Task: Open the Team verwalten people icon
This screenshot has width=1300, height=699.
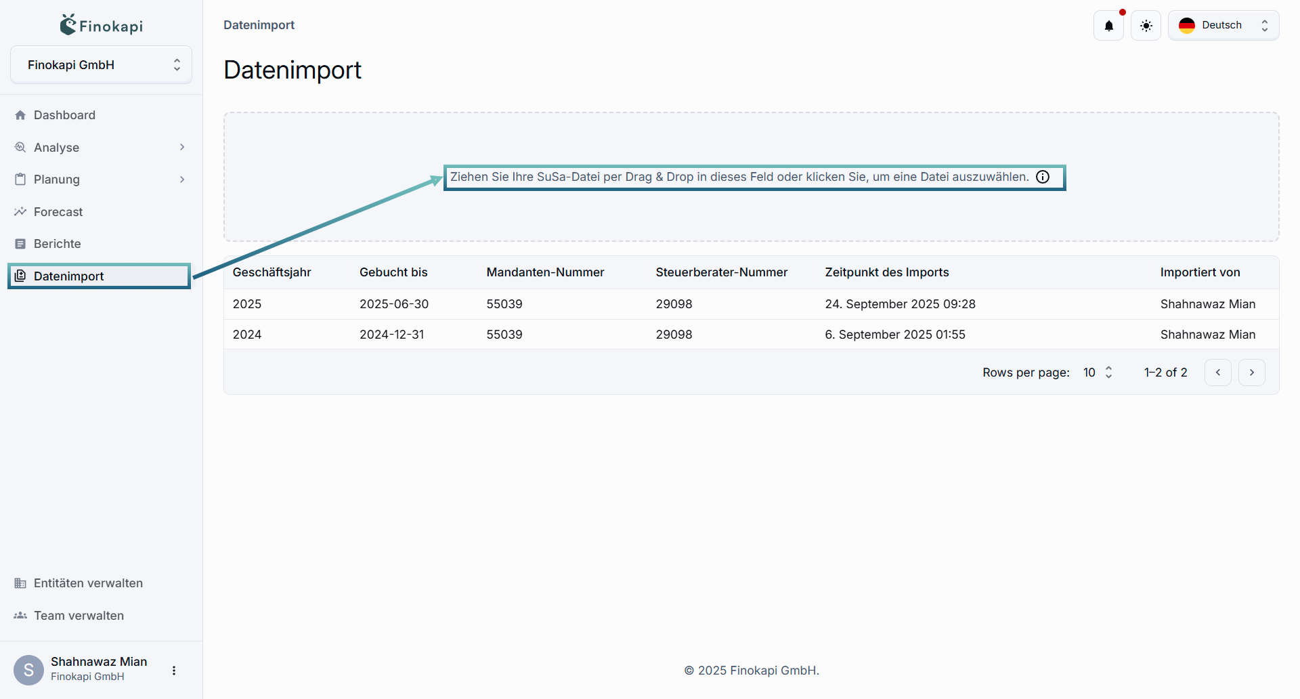Action: (x=18, y=615)
